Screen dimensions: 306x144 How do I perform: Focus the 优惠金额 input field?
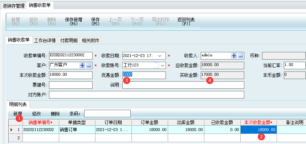[x=144, y=75]
